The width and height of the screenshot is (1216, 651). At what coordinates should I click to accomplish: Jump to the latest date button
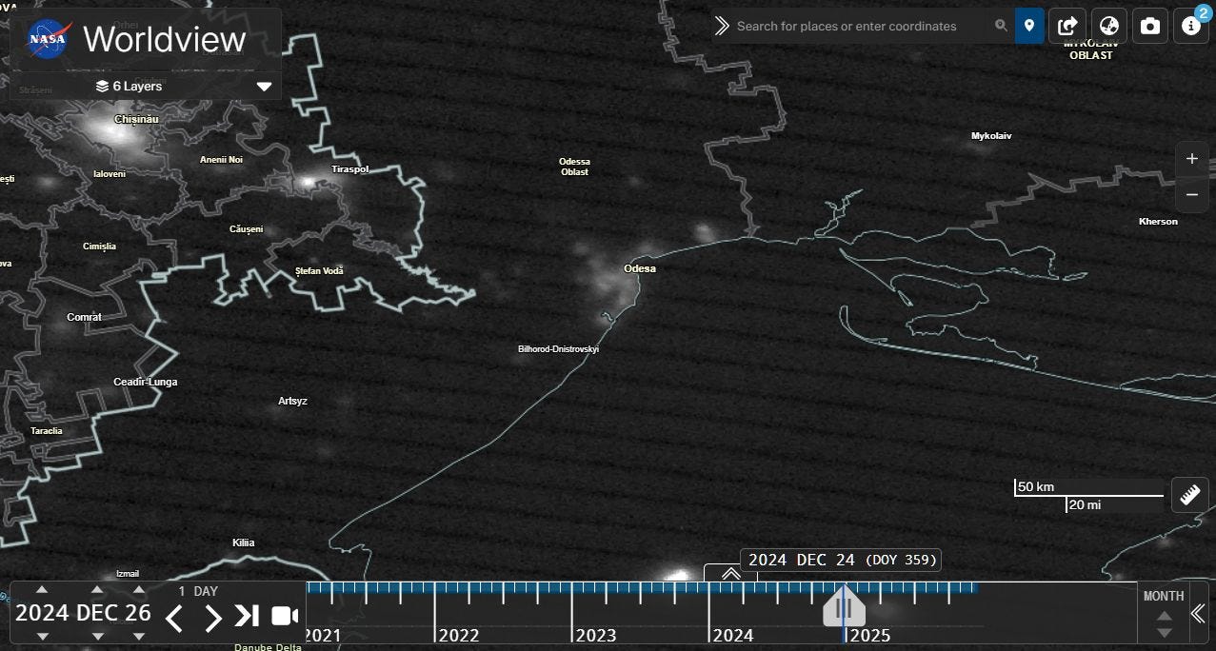click(x=247, y=616)
